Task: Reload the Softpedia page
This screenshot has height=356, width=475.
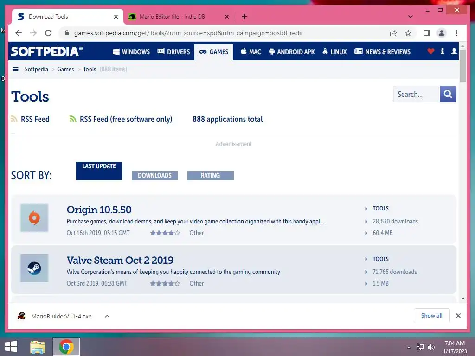Action: click(48, 33)
